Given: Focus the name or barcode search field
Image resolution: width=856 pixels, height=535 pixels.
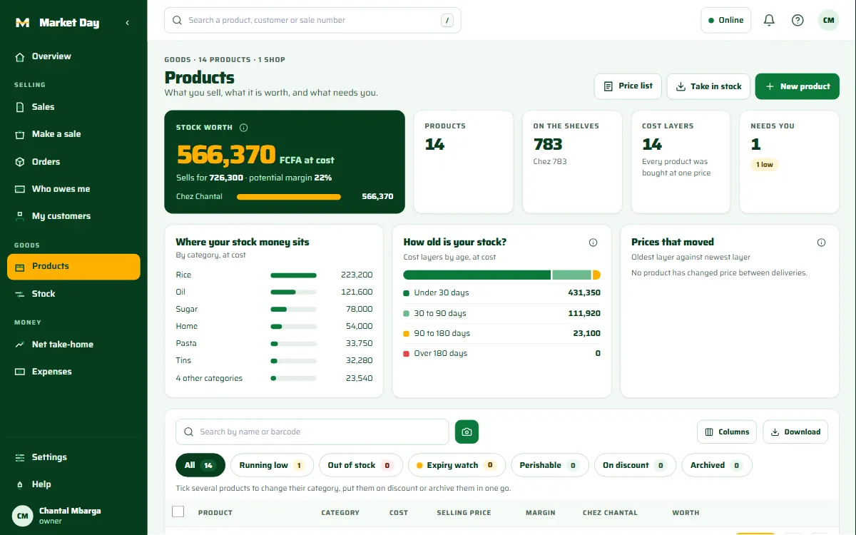Looking at the screenshot, I should click(312, 432).
